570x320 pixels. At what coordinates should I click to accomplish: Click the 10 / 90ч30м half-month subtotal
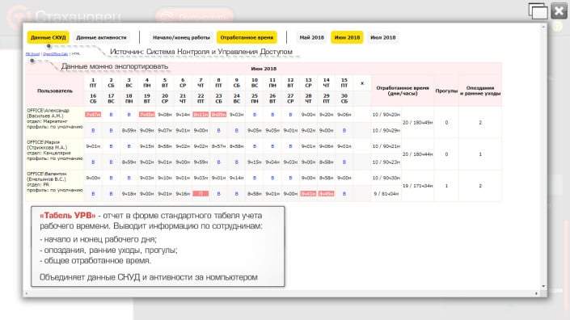coord(386,178)
